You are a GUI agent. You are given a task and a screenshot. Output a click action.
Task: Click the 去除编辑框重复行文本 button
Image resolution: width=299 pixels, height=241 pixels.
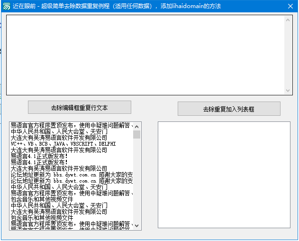point(80,107)
